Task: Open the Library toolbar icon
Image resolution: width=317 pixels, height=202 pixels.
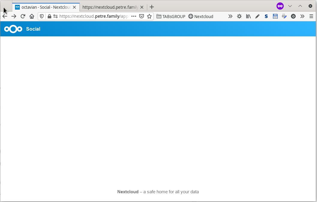Action: (248, 16)
